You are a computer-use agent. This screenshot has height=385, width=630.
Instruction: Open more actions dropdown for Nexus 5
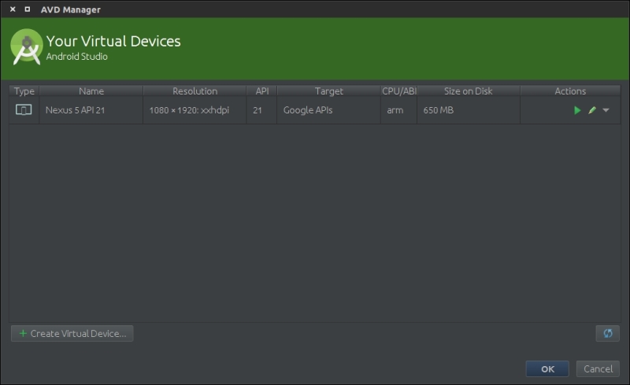pyautogui.click(x=606, y=110)
